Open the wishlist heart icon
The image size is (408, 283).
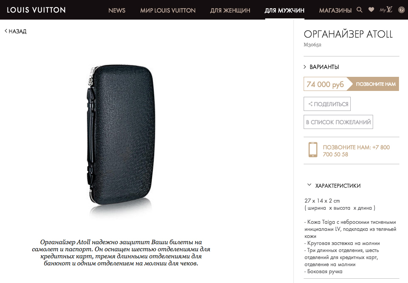tap(371, 10)
